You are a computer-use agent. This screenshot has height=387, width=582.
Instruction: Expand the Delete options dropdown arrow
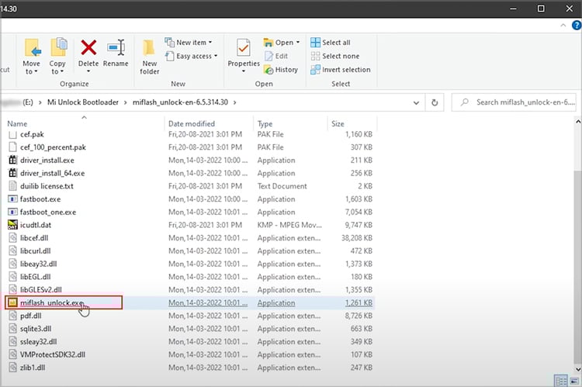[x=88, y=71]
